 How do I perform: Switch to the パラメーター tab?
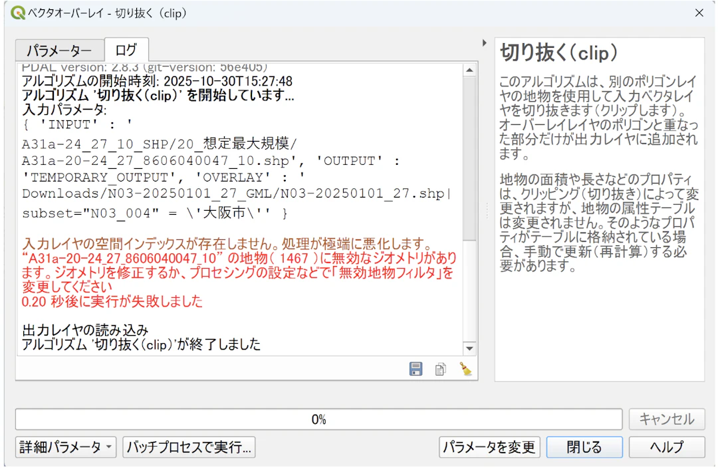(x=59, y=51)
